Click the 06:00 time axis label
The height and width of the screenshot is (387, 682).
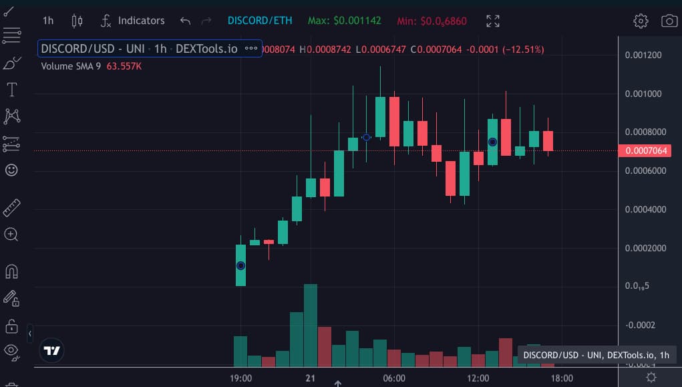394,378
